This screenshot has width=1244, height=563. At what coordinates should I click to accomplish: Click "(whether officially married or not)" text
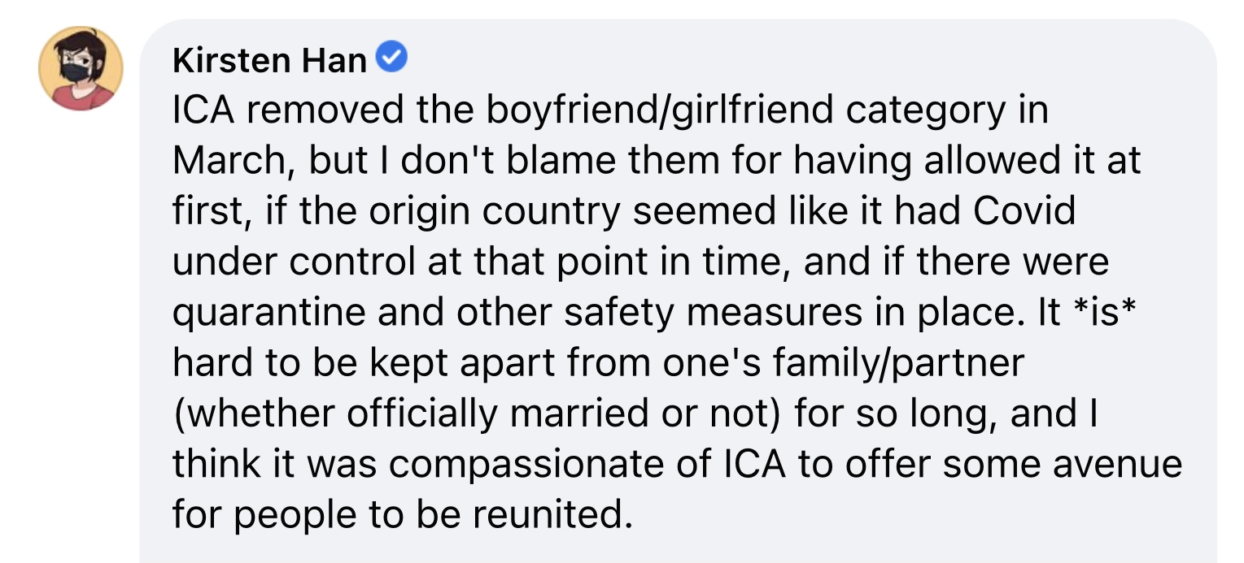click(477, 413)
